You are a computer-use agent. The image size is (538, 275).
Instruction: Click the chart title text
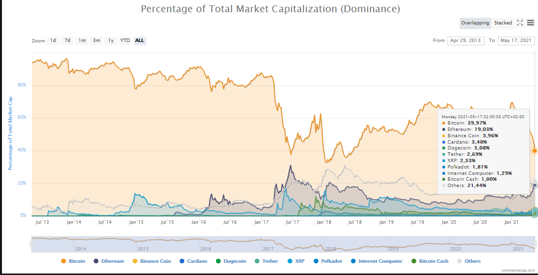(270, 9)
